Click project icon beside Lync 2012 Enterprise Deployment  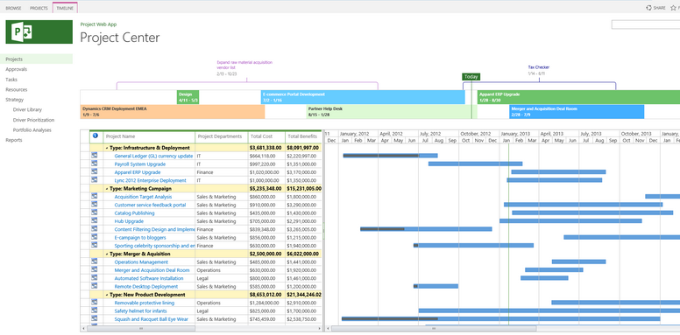95,180
